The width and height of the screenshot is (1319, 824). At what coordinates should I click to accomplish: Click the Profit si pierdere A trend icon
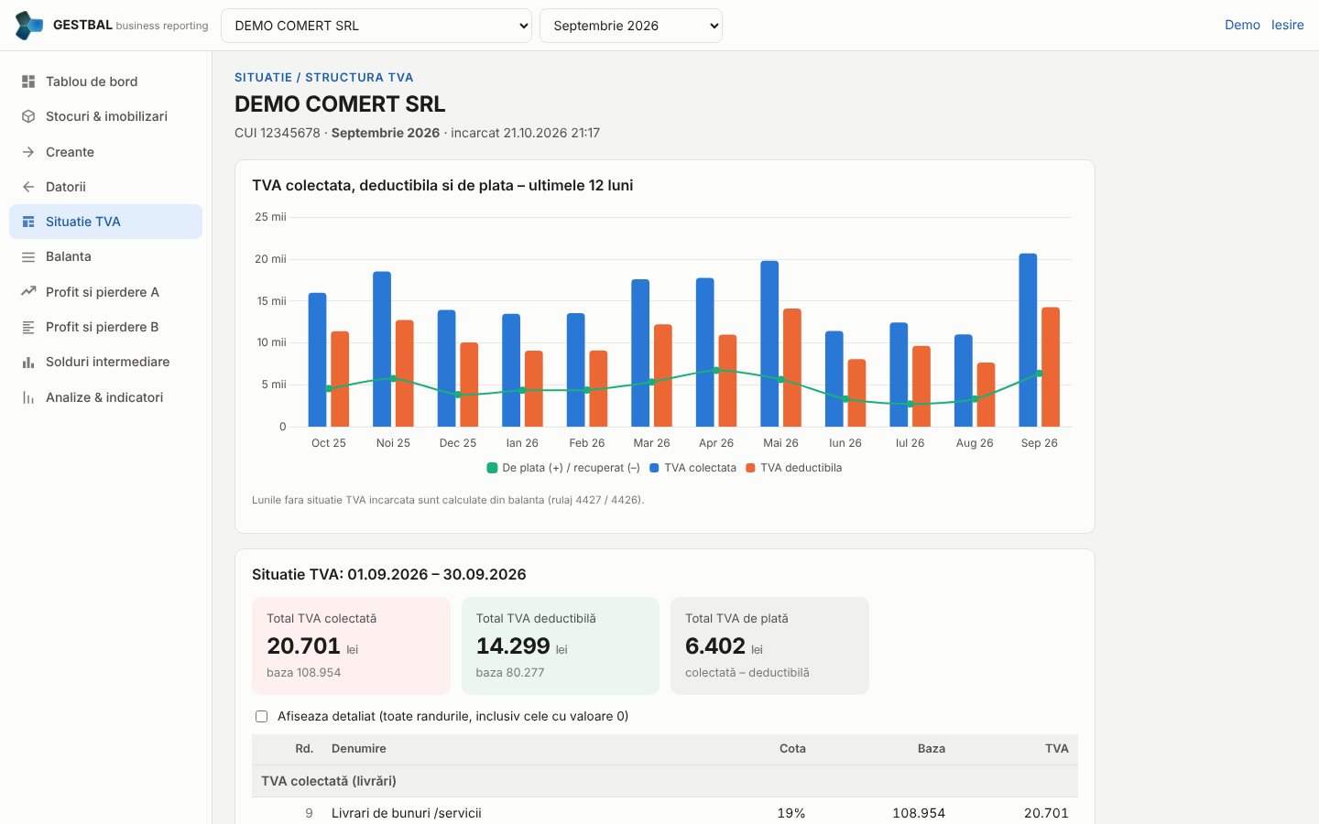tap(28, 292)
